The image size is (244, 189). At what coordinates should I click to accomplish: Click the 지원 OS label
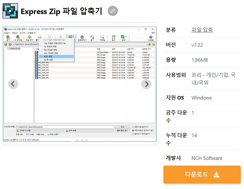click(175, 98)
